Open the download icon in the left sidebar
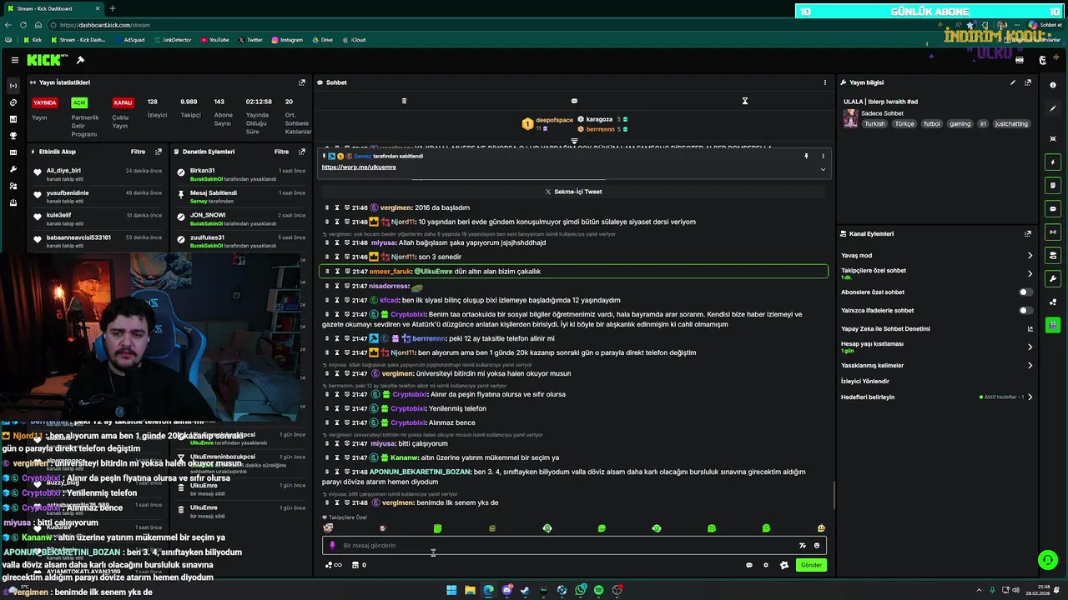 tap(13, 202)
